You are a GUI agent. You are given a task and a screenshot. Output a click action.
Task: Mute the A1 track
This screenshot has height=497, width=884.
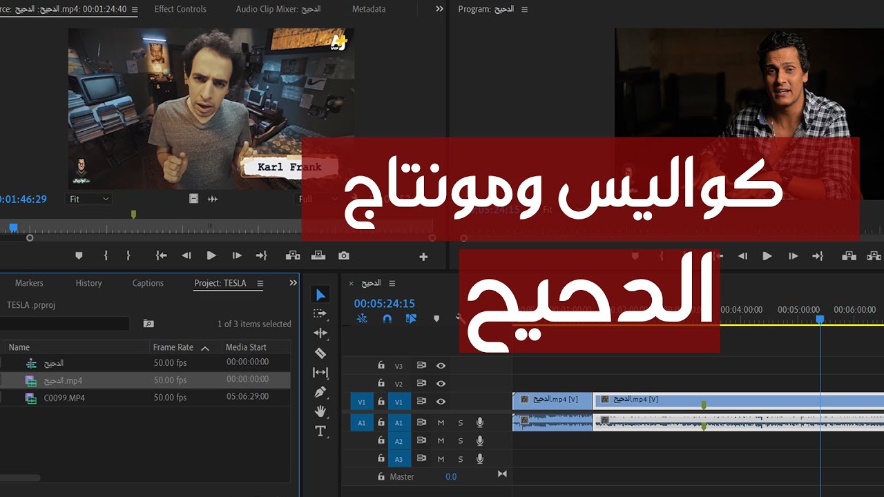[441, 422]
